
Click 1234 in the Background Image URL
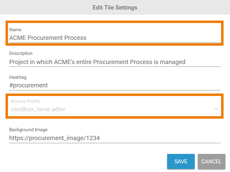coord(93,138)
